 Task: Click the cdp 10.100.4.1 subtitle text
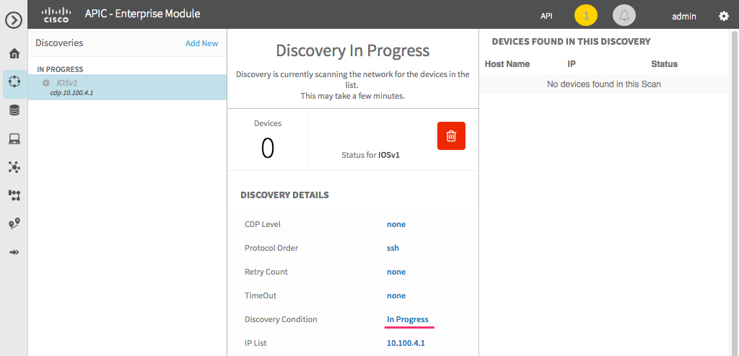[x=71, y=93]
